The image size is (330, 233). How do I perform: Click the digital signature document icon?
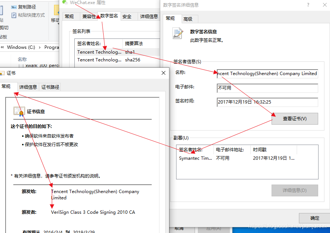(x=178, y=33)
